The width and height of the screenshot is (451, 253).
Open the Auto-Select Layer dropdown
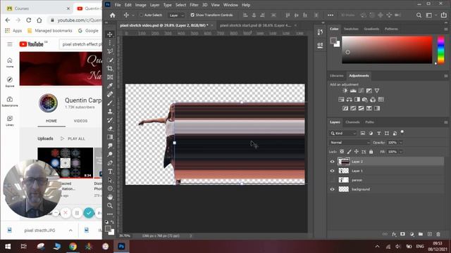click(177, 15)
